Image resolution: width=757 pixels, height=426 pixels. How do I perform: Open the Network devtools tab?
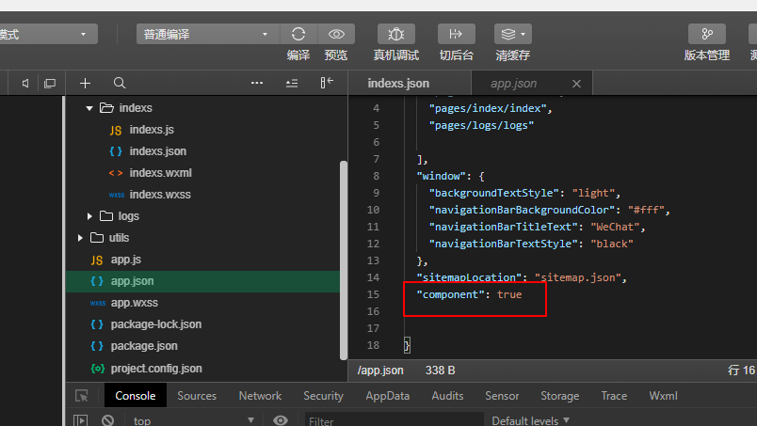tap(260, 396)
